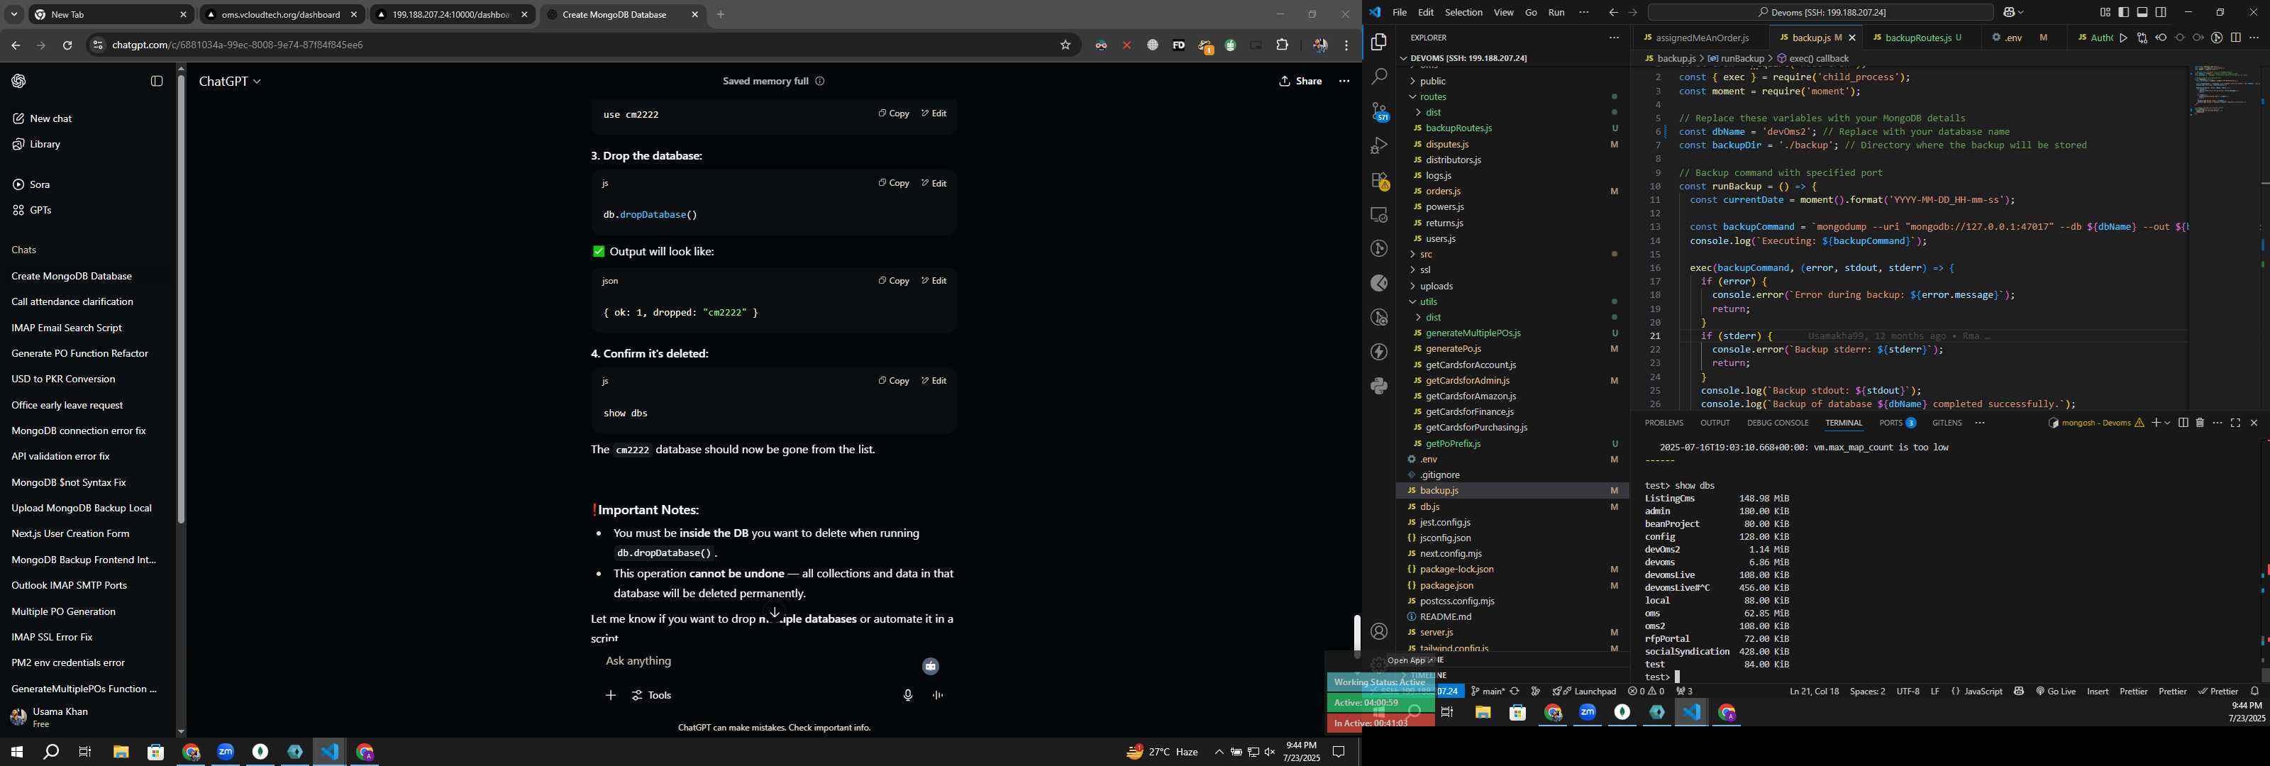Click ChatGPT share icon button
The height and width of the screenshot is (766, 2270).
(x=1300, y=81)
